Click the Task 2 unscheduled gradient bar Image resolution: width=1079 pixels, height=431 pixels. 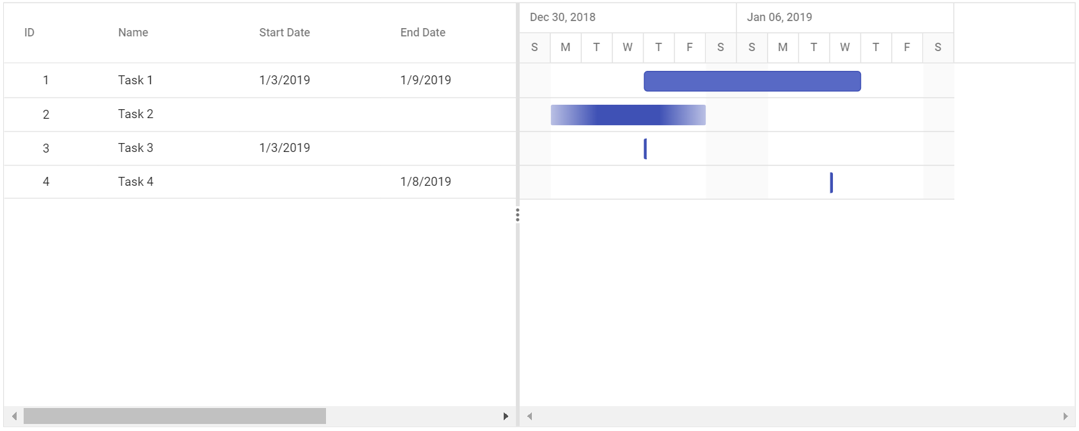pos(628,115)
